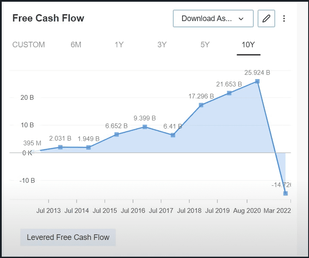
Task: Select the 10Y time range tab
Action: [248, 45]
